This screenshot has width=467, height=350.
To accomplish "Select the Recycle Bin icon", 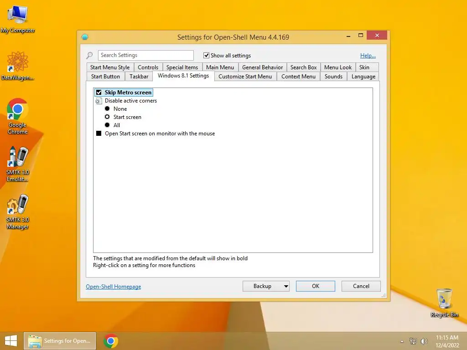I will (444, 303).
